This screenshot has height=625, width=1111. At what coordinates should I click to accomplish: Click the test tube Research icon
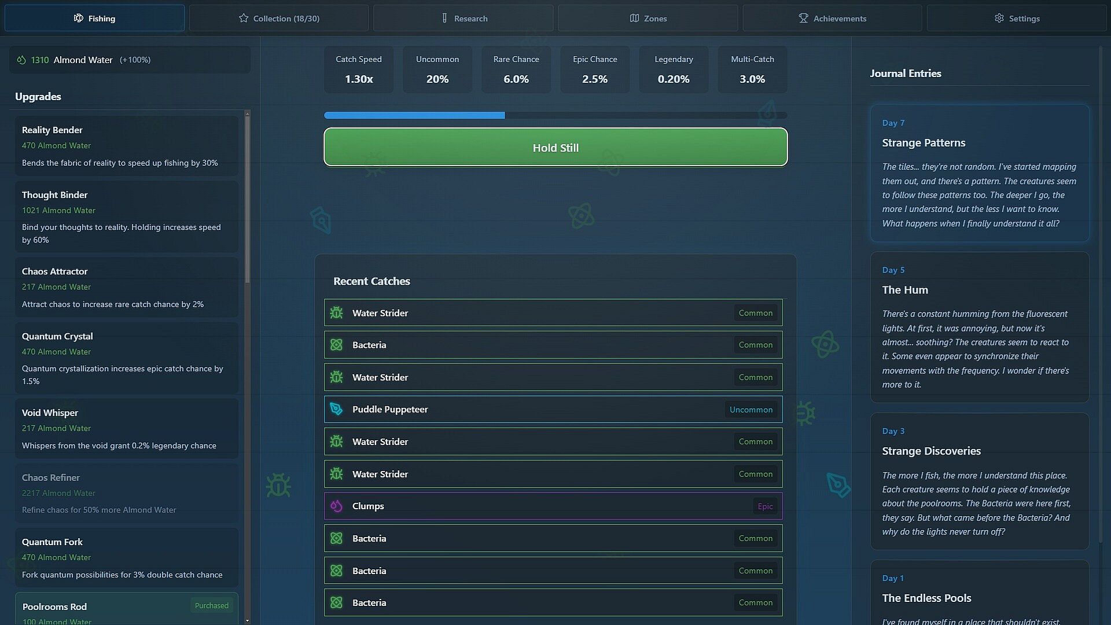444,18
